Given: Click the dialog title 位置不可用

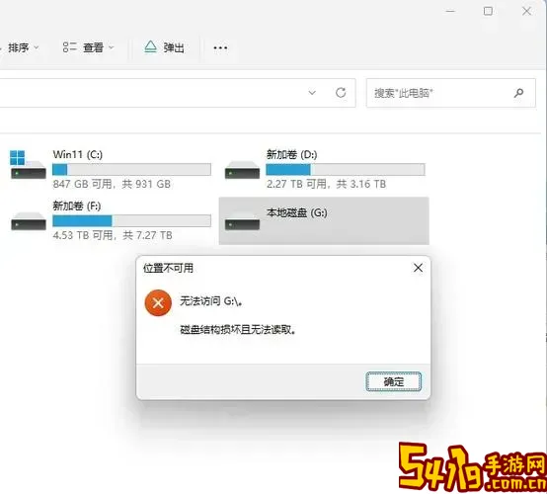Looking at the screenshot, I should [x=168, y=268].
